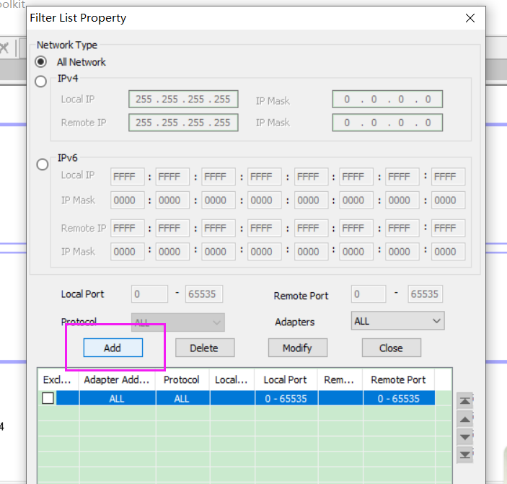Toggle the Exclude checkbox in the ALL filter row
The image size is (507, 484).
pyautogui.click(x=48, y=398)
